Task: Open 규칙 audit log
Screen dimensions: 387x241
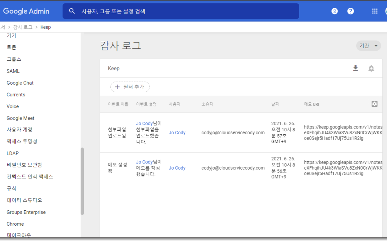Action: point(11,189)
